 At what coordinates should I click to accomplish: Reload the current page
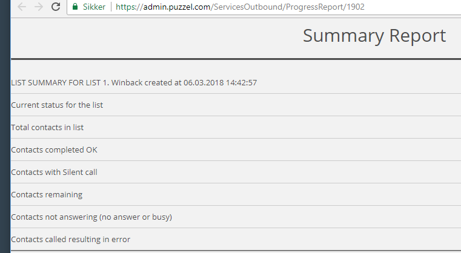click(56, 7)
